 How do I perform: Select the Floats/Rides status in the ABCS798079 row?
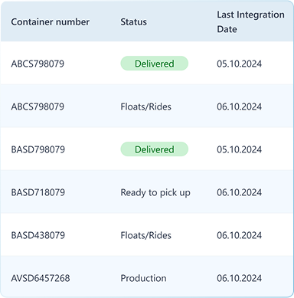click(145, 106)
